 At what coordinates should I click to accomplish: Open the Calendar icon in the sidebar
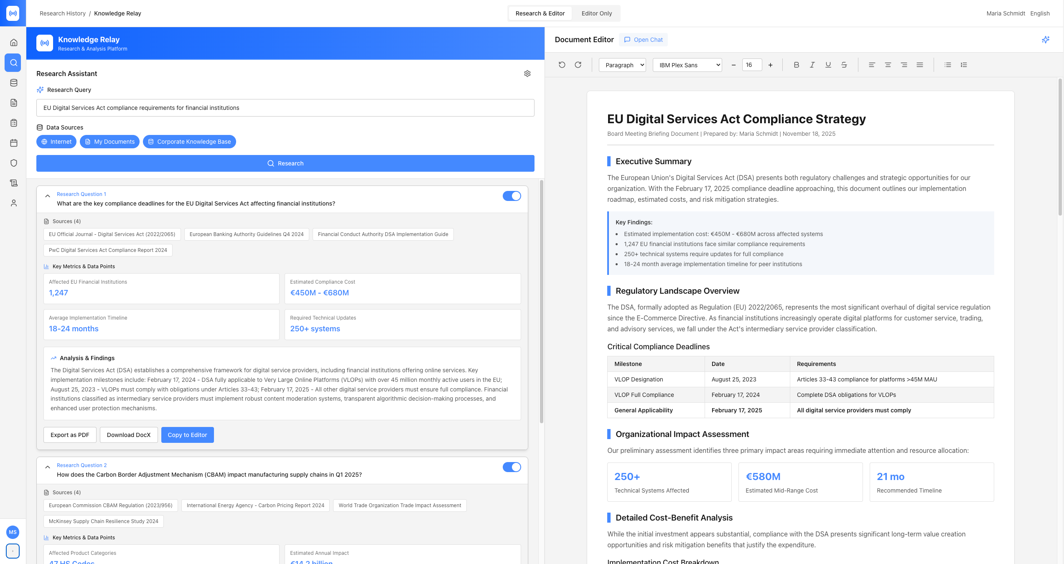click(x=13, y=142)
